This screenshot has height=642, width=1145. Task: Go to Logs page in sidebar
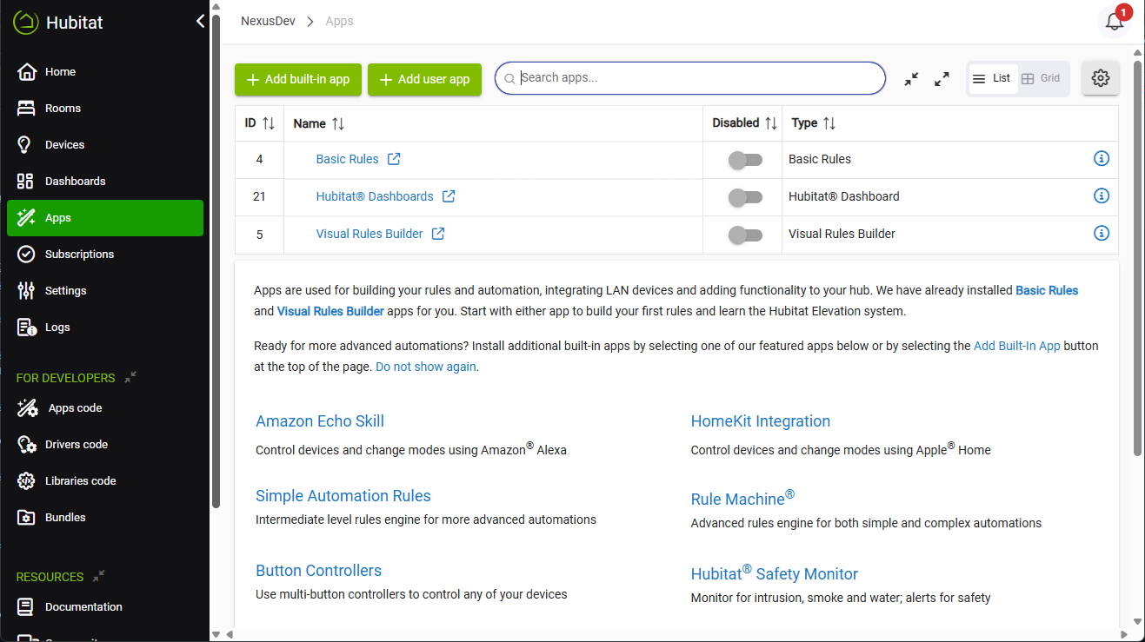coord(57,328)
